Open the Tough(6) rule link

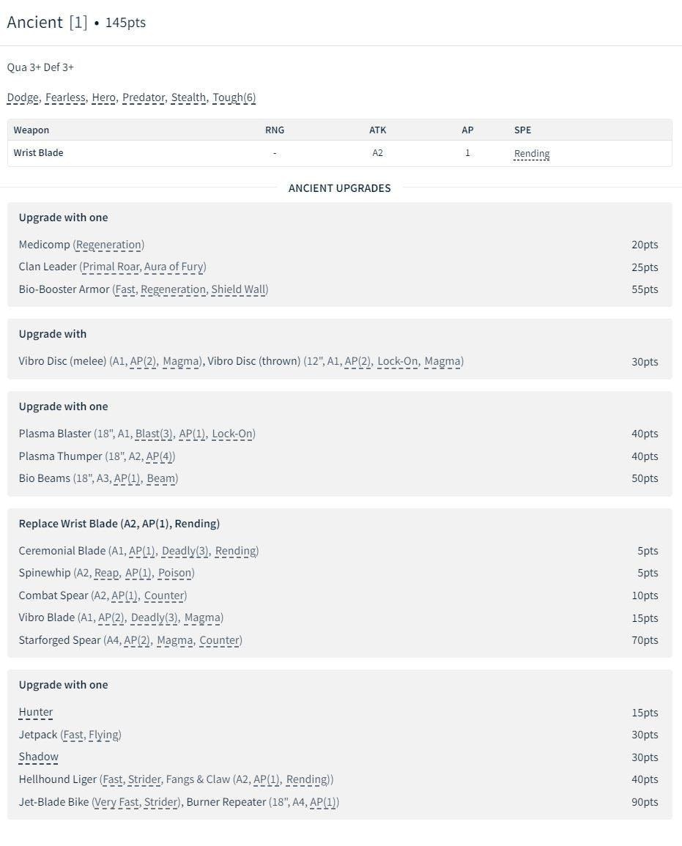234,97
